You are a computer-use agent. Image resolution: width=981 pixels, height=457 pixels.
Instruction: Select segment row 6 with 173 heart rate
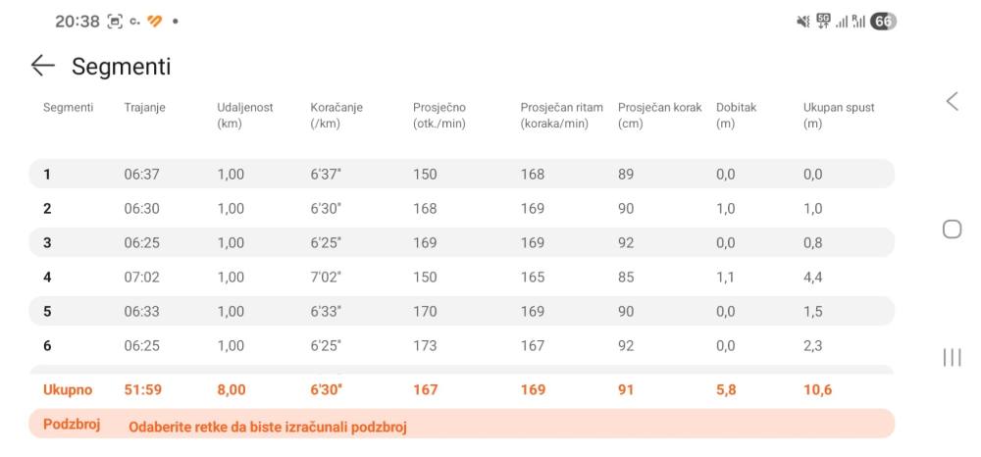[462, 346]
